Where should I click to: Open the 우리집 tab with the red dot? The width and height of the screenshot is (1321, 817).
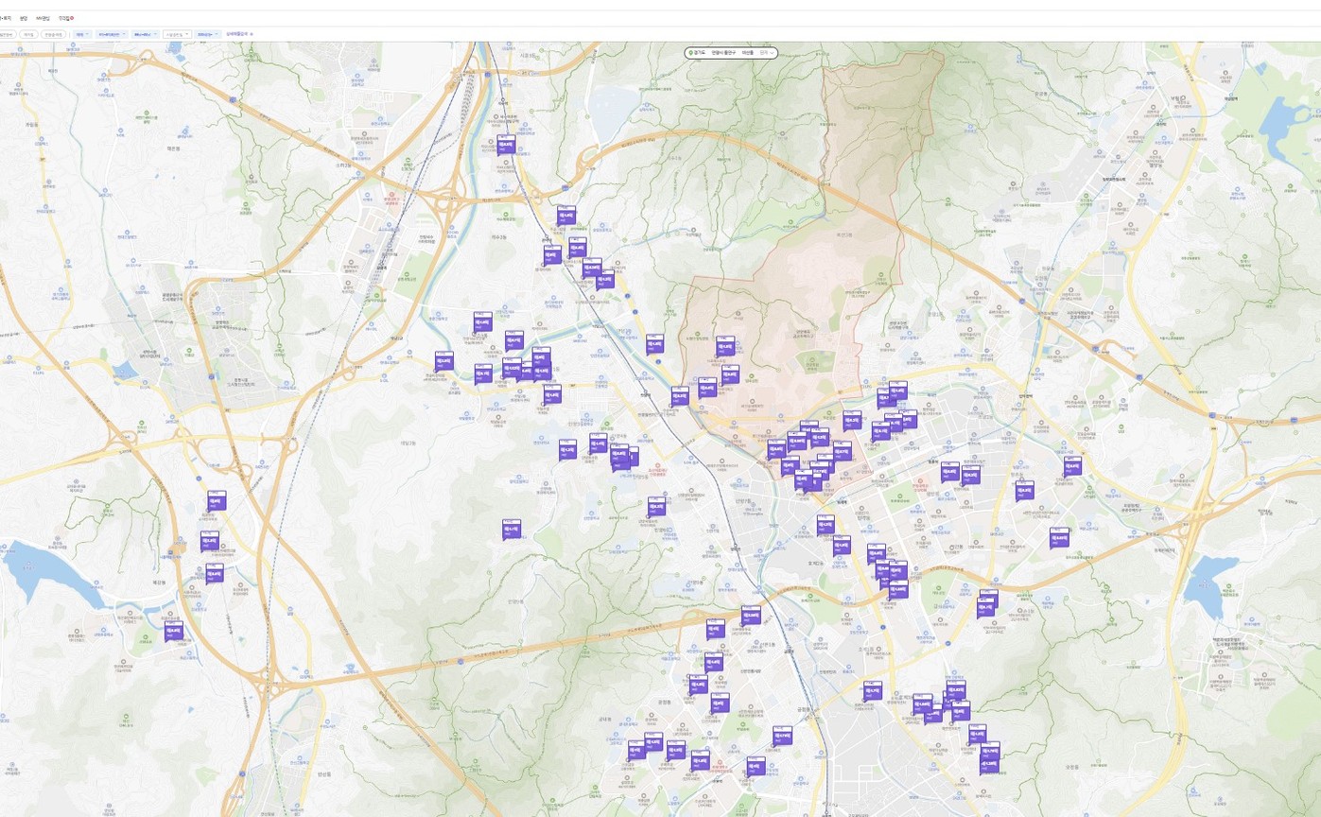[x=66, y=18]
